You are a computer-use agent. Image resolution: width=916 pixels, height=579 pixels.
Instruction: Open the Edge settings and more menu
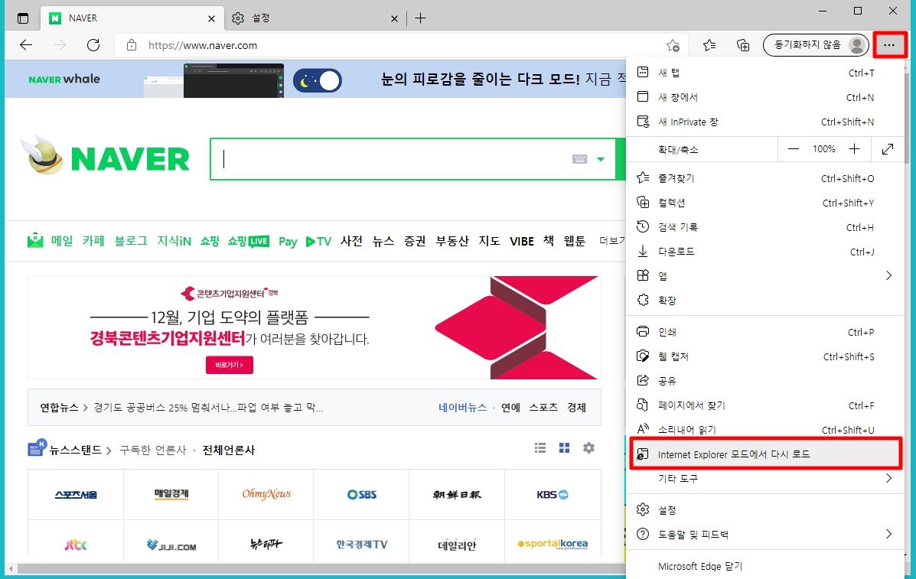coord(889,45)
